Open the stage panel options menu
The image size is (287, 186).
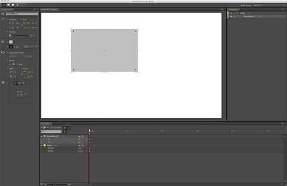(x=222, y=9)
